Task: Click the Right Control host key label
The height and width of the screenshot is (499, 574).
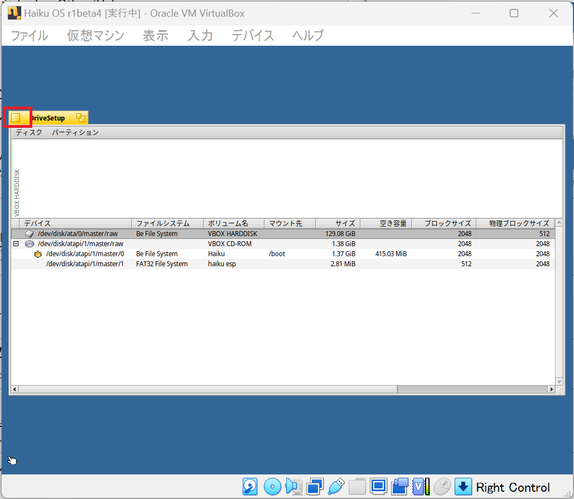Action: 513,487
